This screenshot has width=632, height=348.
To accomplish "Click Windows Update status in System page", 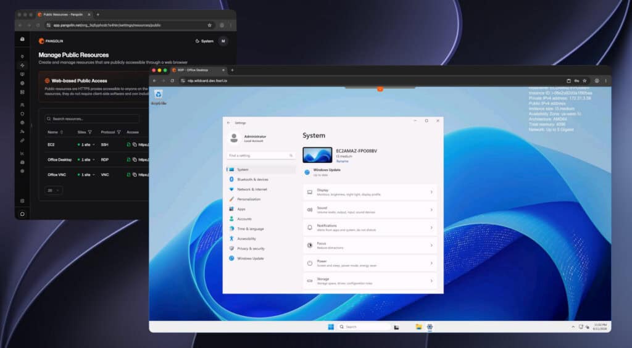I will pyautogui.click(x=322, y=172).
